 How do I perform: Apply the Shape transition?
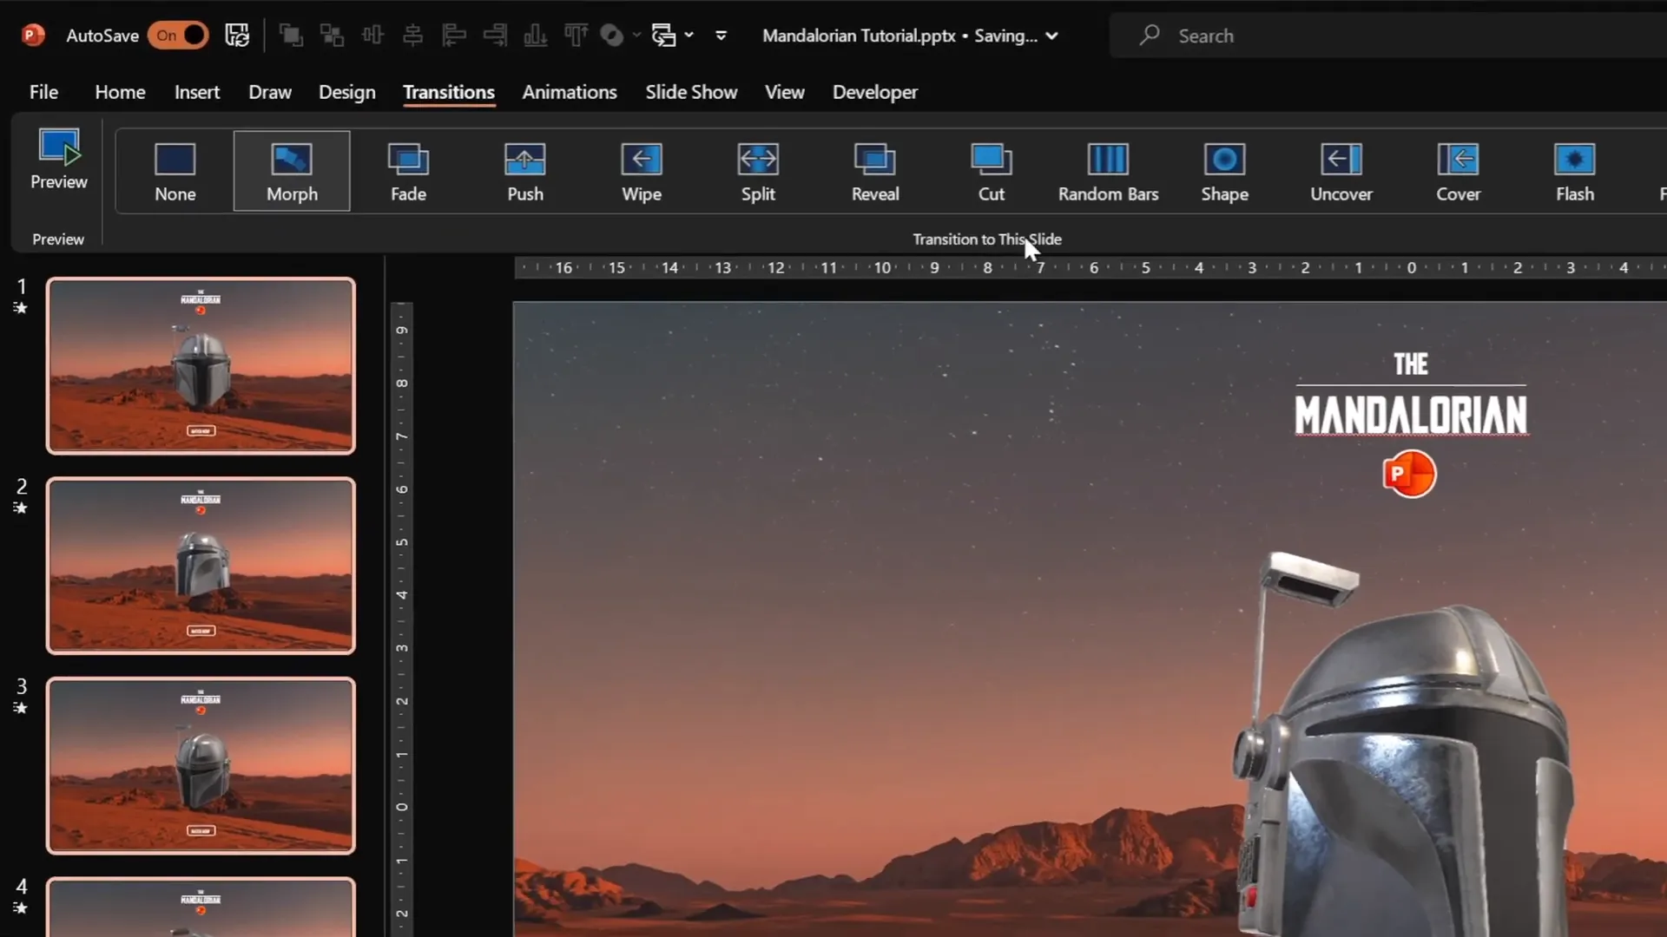[1225, 172]
